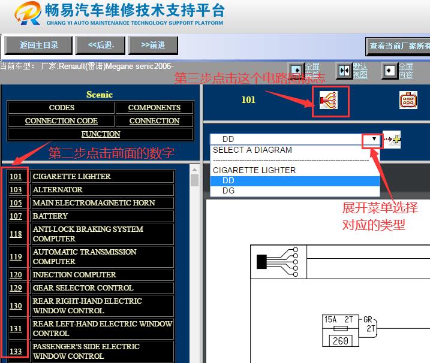Open component code 105

pos(16,202)
